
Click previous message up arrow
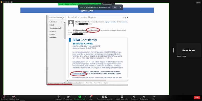click(x=123, y=17)
